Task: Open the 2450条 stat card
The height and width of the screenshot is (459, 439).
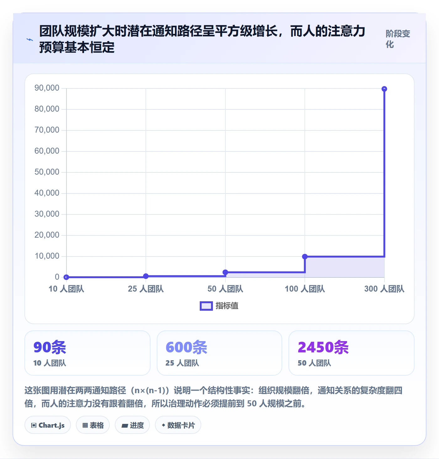Action: (x=352, y=353)
